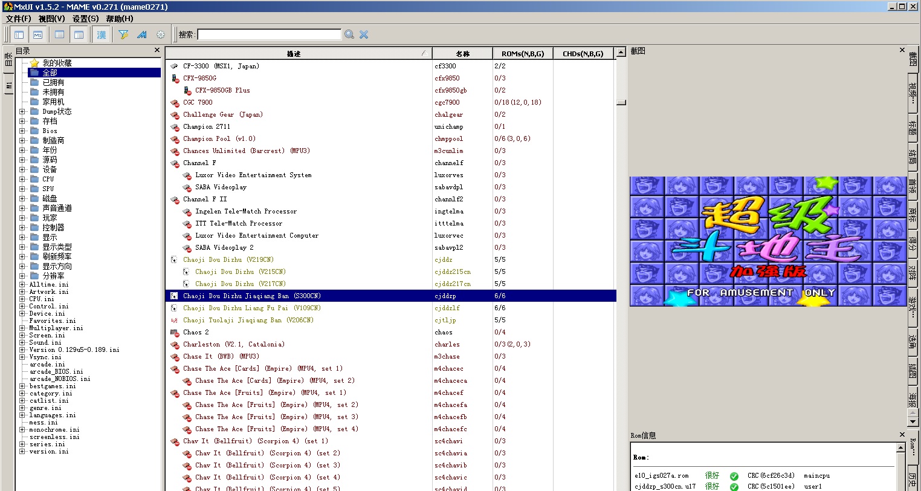This screenshot has height=491, width=921.
Task: Sort by the 名称 column header
Action: [462, 54]
